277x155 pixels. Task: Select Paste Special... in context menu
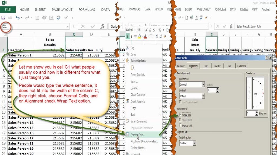[x=138, y=75]
